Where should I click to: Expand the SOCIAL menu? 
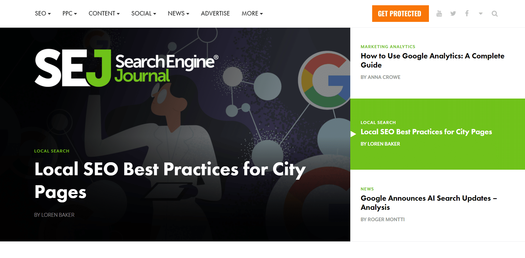point(144,13)
